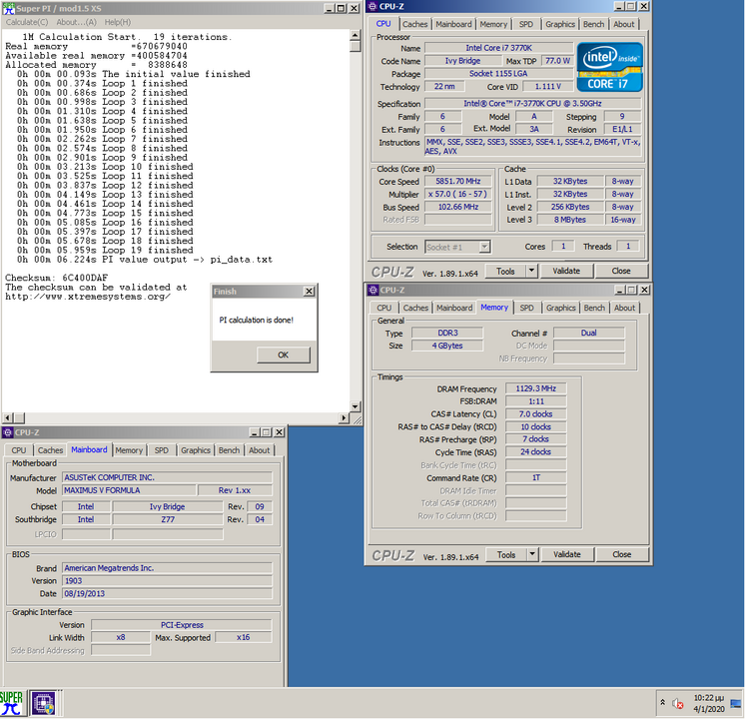Click Super PI vertical scrollbar down arrow
Image resolution: width=745 pixels, height=719 pixels.
click(x=355, y=406)
